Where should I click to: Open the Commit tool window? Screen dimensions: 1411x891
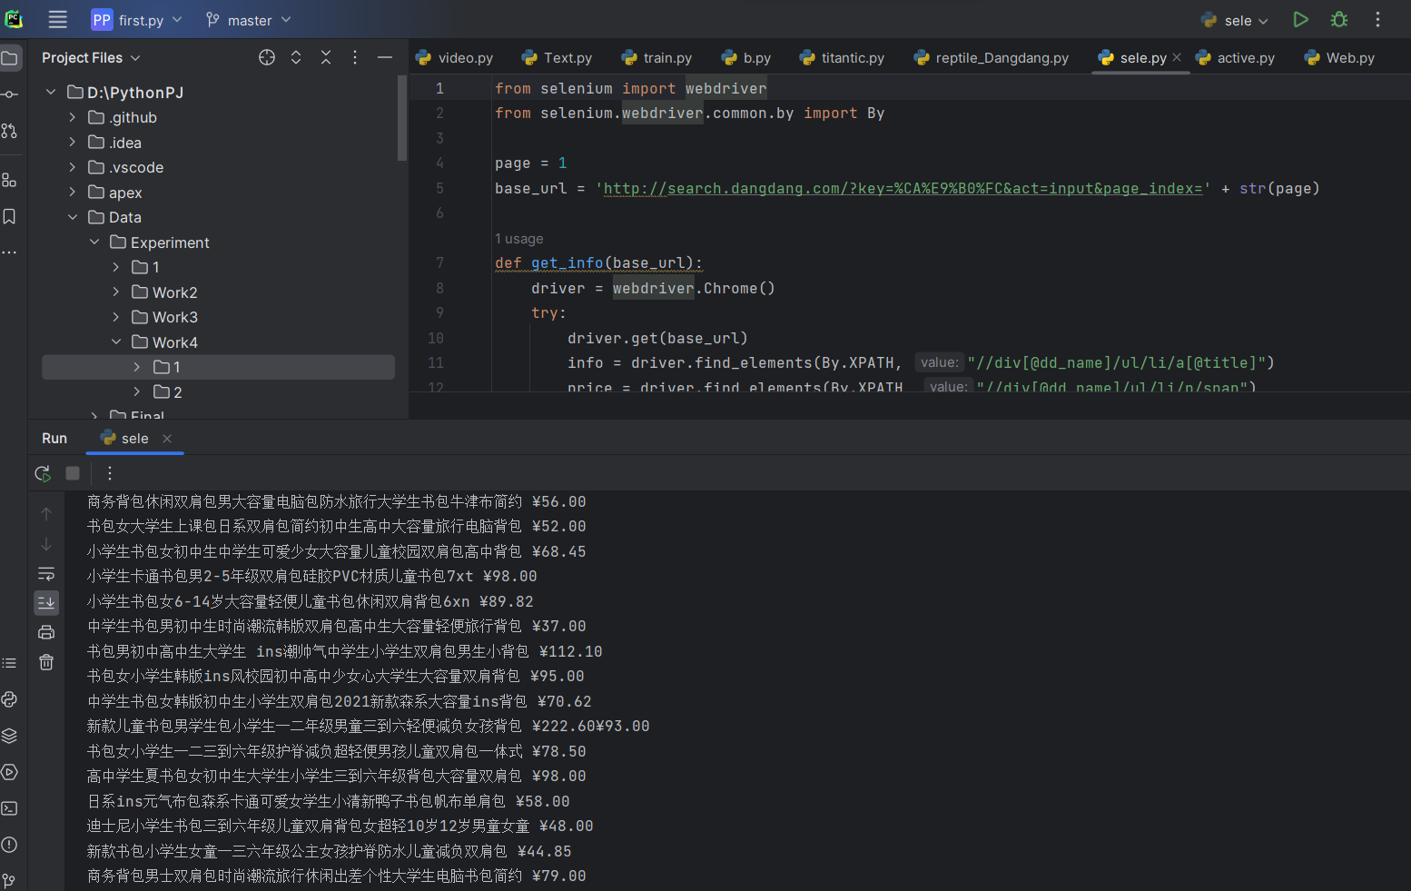point(10,94)
